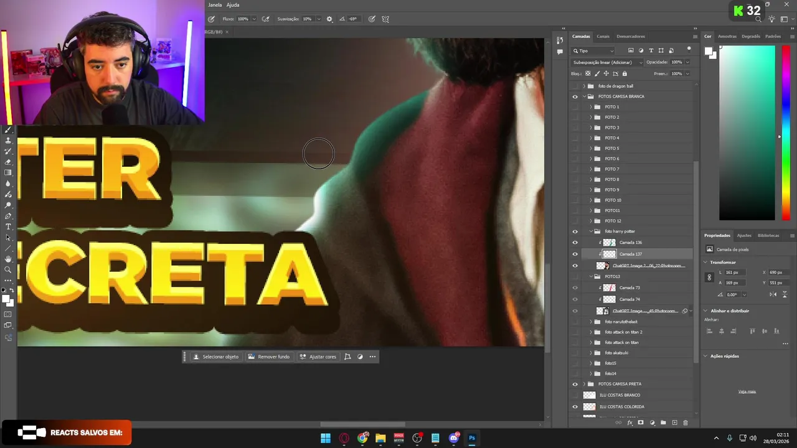This screenshot has height=448, width=797.
Task: Switch to the Amostras tab
Action: pos(727,36)
